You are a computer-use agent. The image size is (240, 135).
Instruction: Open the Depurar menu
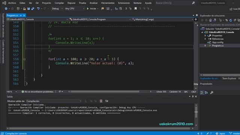pos(71,3)
